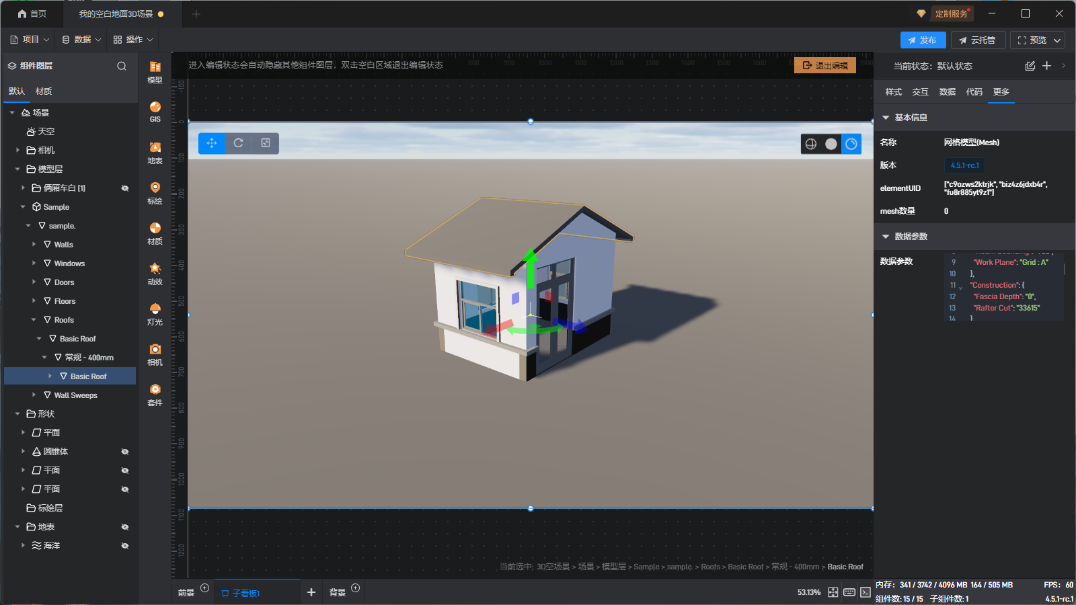Screen dimensions: 1076x605
Task: Click the arrow right of the state plus icon
Action: coord(1063,66)
